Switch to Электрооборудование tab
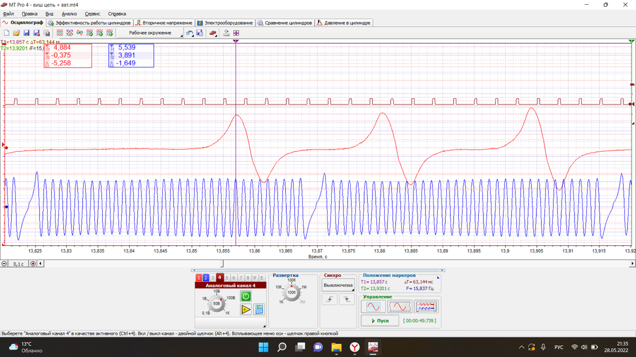 pos(225,23)
